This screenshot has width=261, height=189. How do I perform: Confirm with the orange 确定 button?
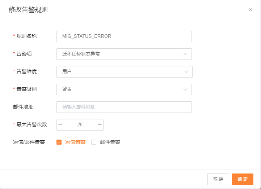243,179
